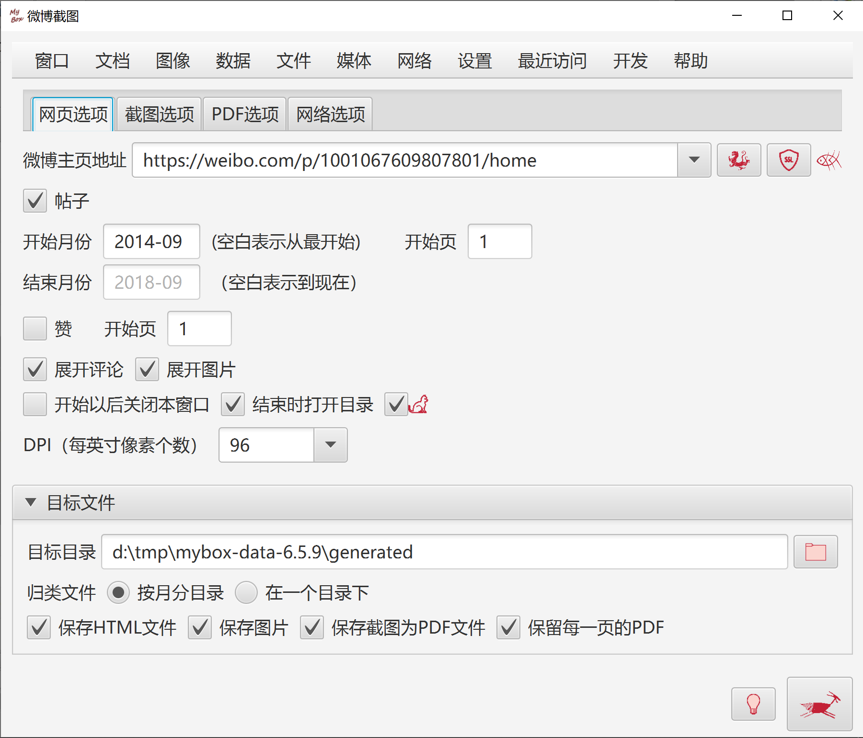
Task: Open the 开发 menu
Action: coord(630,61)
